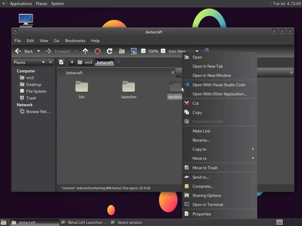The width and height of the screenshot is (302, 226).
Task: Click the path bar left scroll arrow
Action: point(72,62)
